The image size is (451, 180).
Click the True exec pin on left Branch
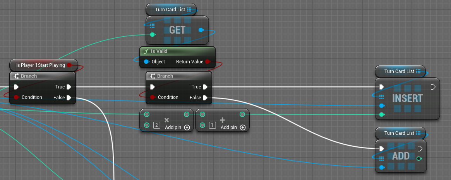click(69, 87)
